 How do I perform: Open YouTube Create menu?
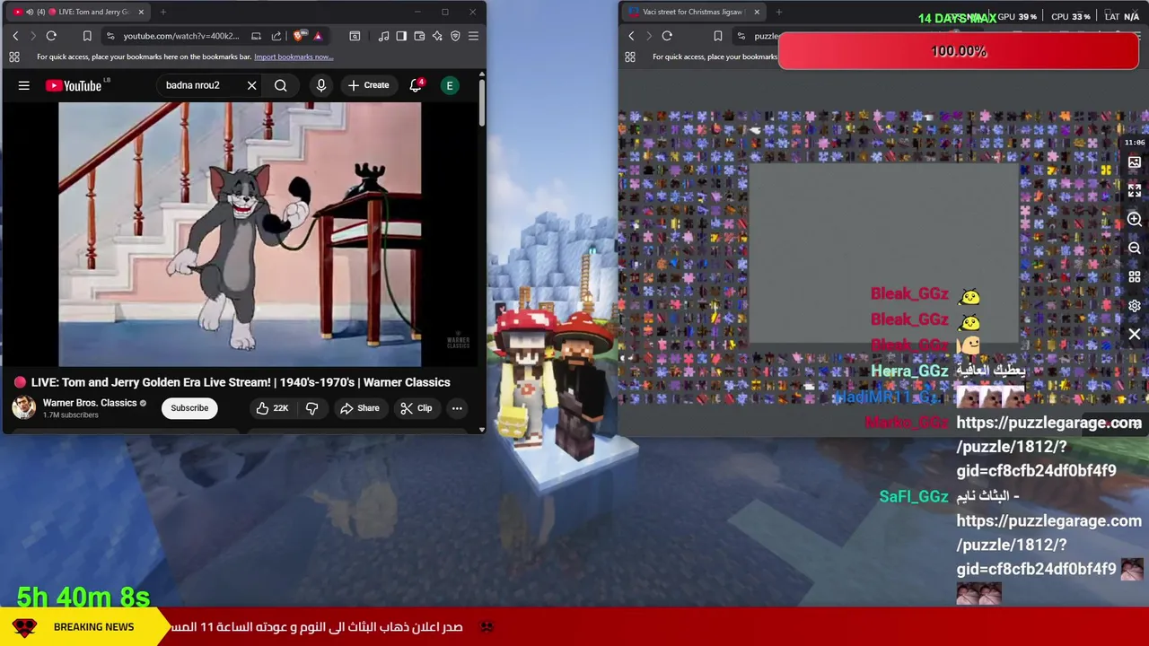368,85
